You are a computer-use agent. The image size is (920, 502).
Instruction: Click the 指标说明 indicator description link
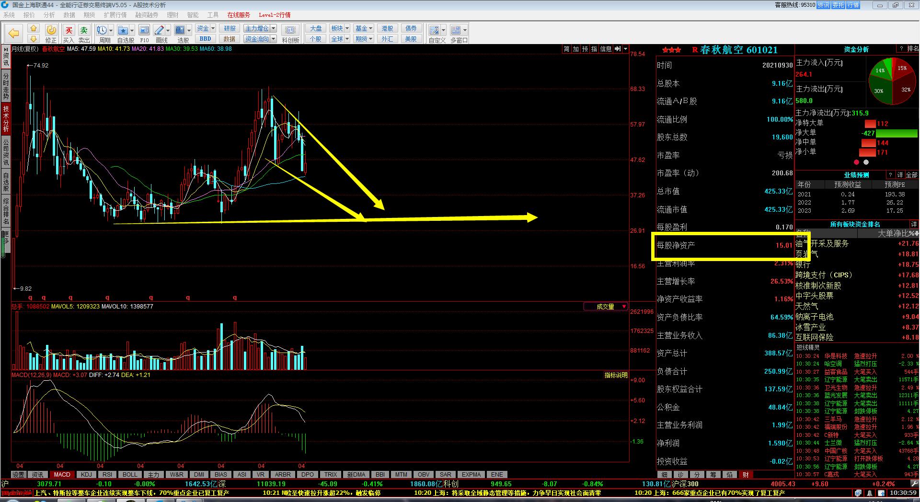616,375
